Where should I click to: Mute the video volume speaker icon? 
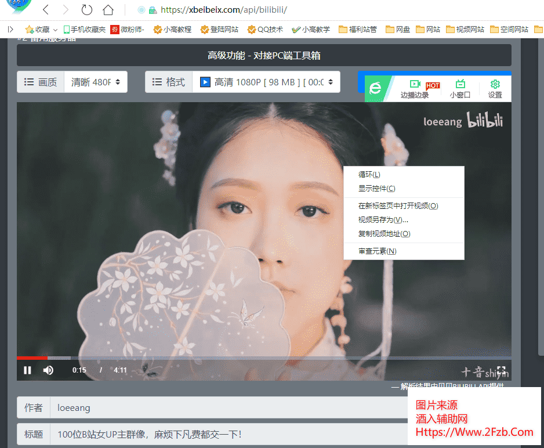click(x=48, y=370)
